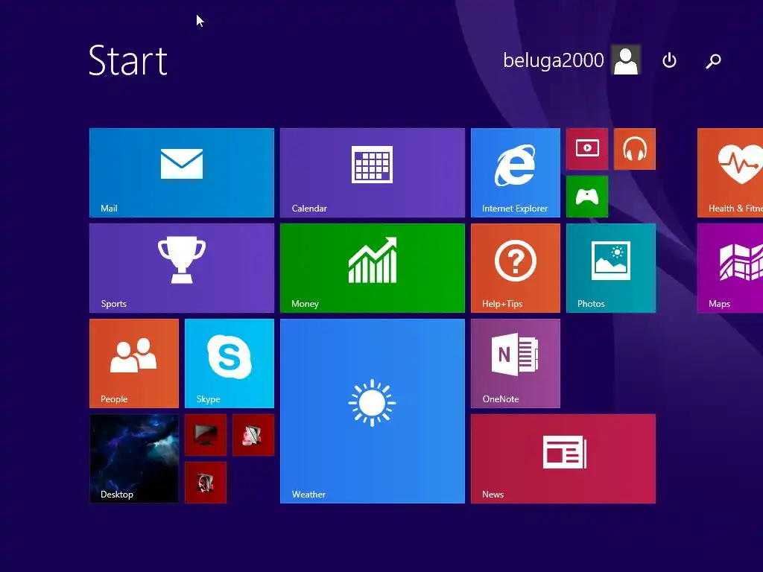The width and height of the screenshot is (763, 572).
Task: Open the small red monitor tile
Action: point(206,435)
